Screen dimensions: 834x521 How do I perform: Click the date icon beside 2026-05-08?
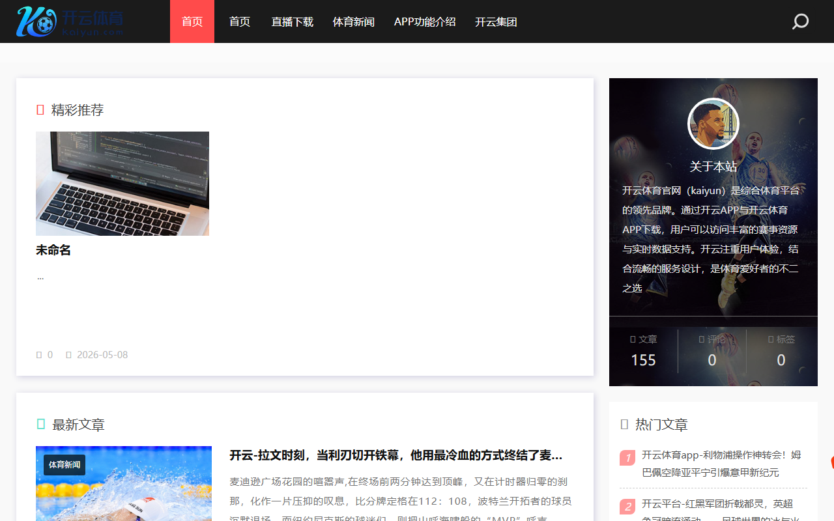[68, 355]
